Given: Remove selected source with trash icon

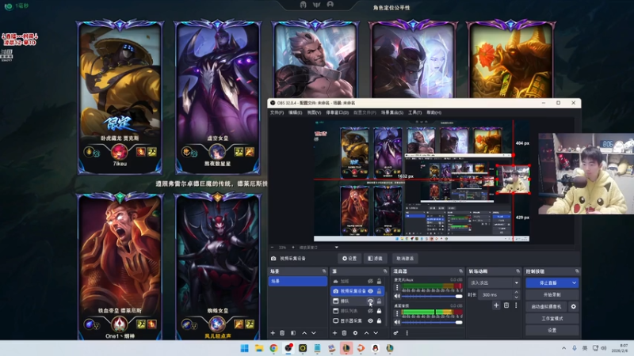Looking at the screenshot, I should (x=344, y=333).
